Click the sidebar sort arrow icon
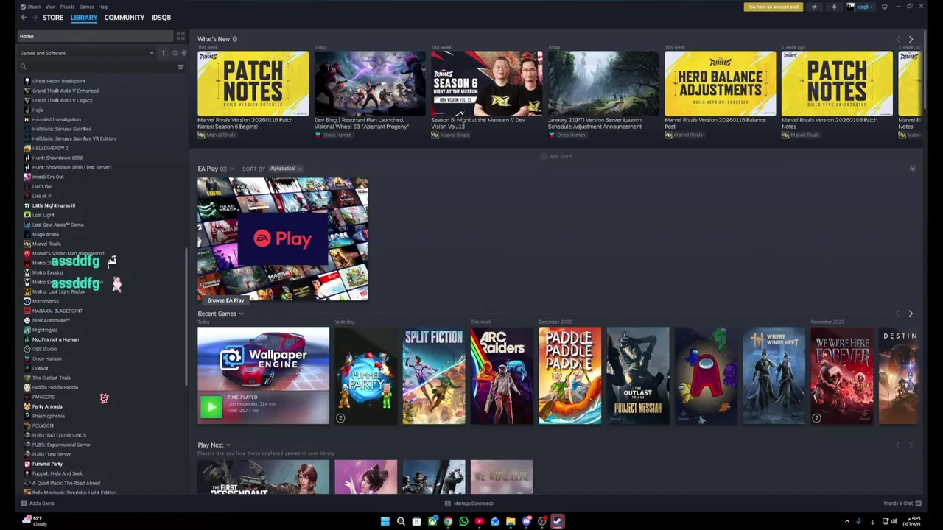This screenshot has height=530, width=943. pyautogui.click(x=164, y=53)
